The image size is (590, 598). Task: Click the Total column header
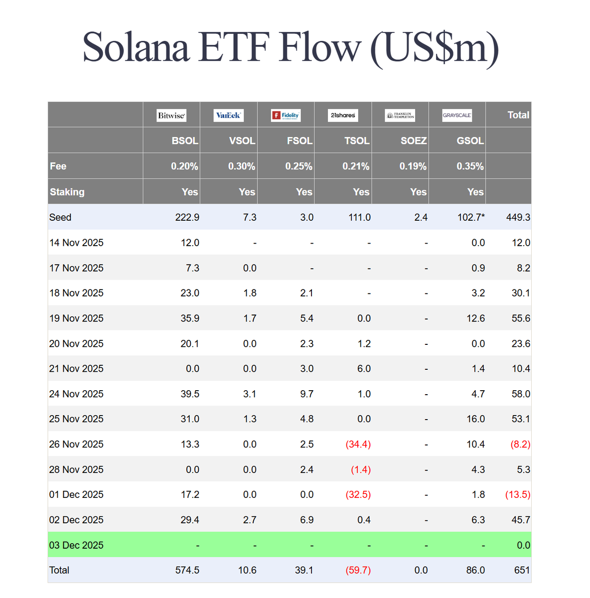pyautogui.click(x=518, y=115)
